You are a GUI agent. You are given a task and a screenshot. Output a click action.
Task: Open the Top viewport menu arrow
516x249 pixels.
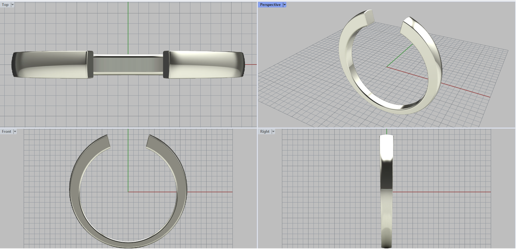click(x=13, y=5)
